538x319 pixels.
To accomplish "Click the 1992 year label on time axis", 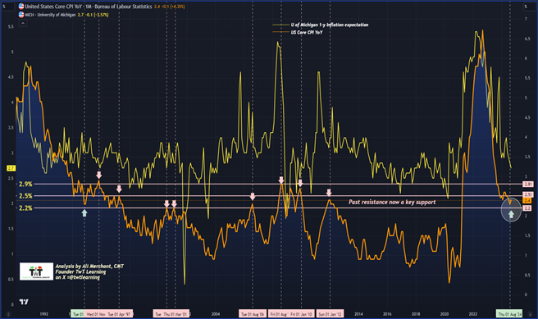I will click(x=44, y=314).
